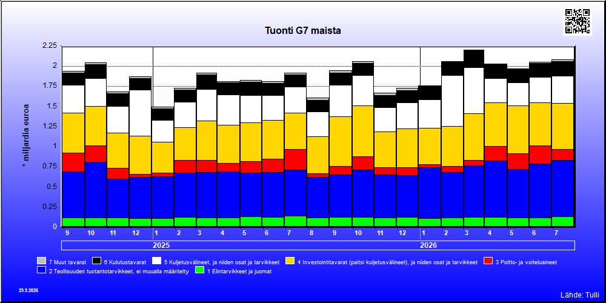This screenshot has width=606, height=303.
Task: Click the chart title 'Tuonti G7 maista'
Action: [x=303, y=30]
